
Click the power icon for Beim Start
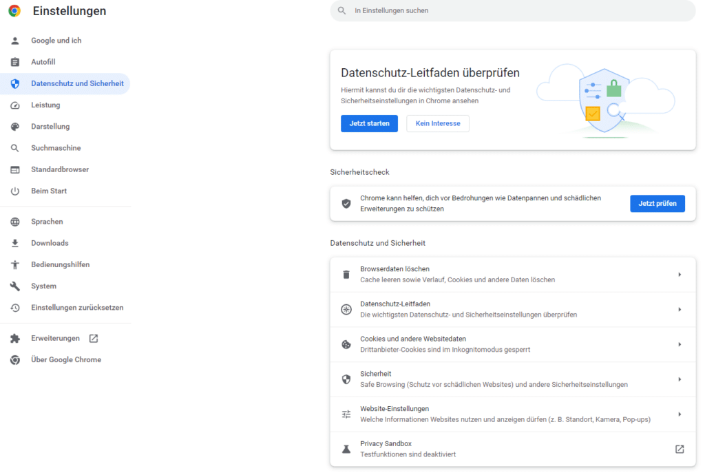pyautogui.click(x=15, y=191)
